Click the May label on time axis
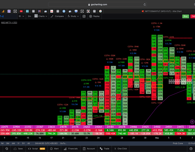 [157, 138]
